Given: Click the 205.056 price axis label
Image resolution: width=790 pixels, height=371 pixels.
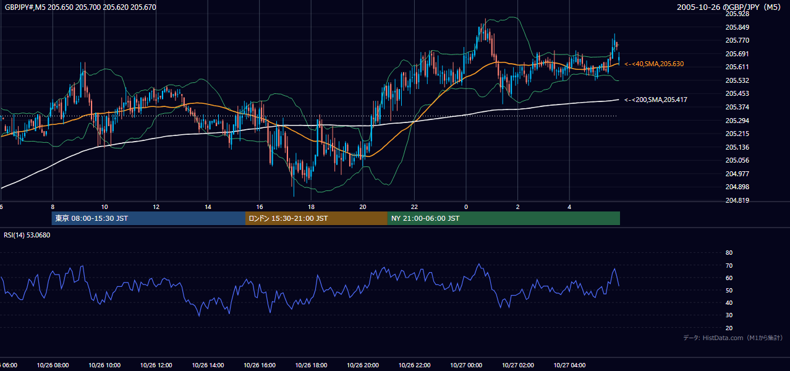Looking at the screenshot, I should [x=737, y=160].
